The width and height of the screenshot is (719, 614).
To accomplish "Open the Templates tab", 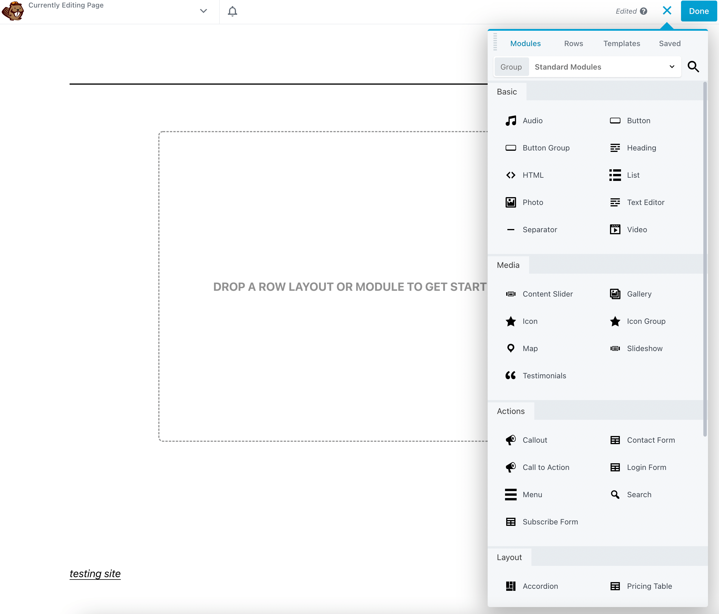I will pyautogui.click(x=622, y=44).
